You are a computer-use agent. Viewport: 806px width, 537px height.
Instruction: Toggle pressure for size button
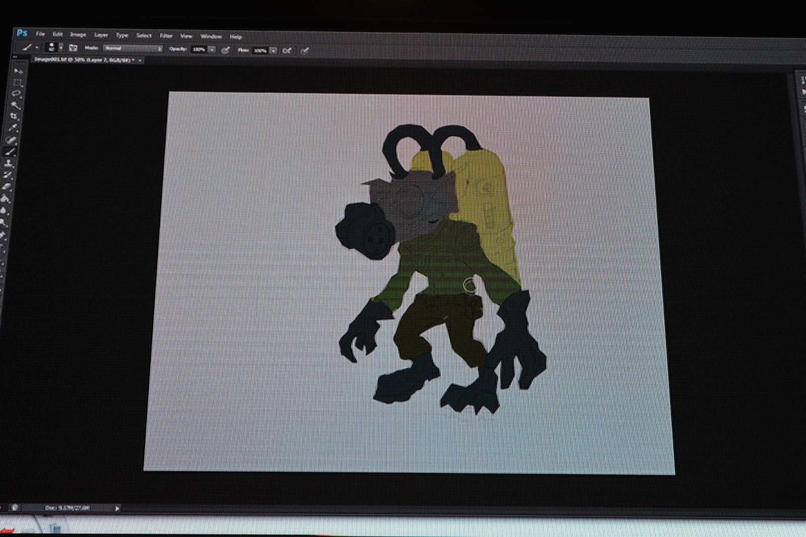point(304,51)
